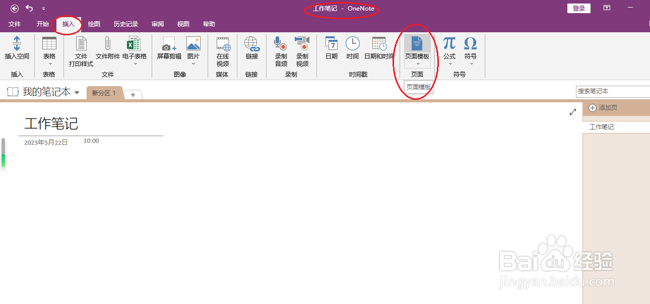Screen dimensions: 650x304
Task: Open the Help tab (帮助)
Action: pyautogui.click(x=209, y=24)
